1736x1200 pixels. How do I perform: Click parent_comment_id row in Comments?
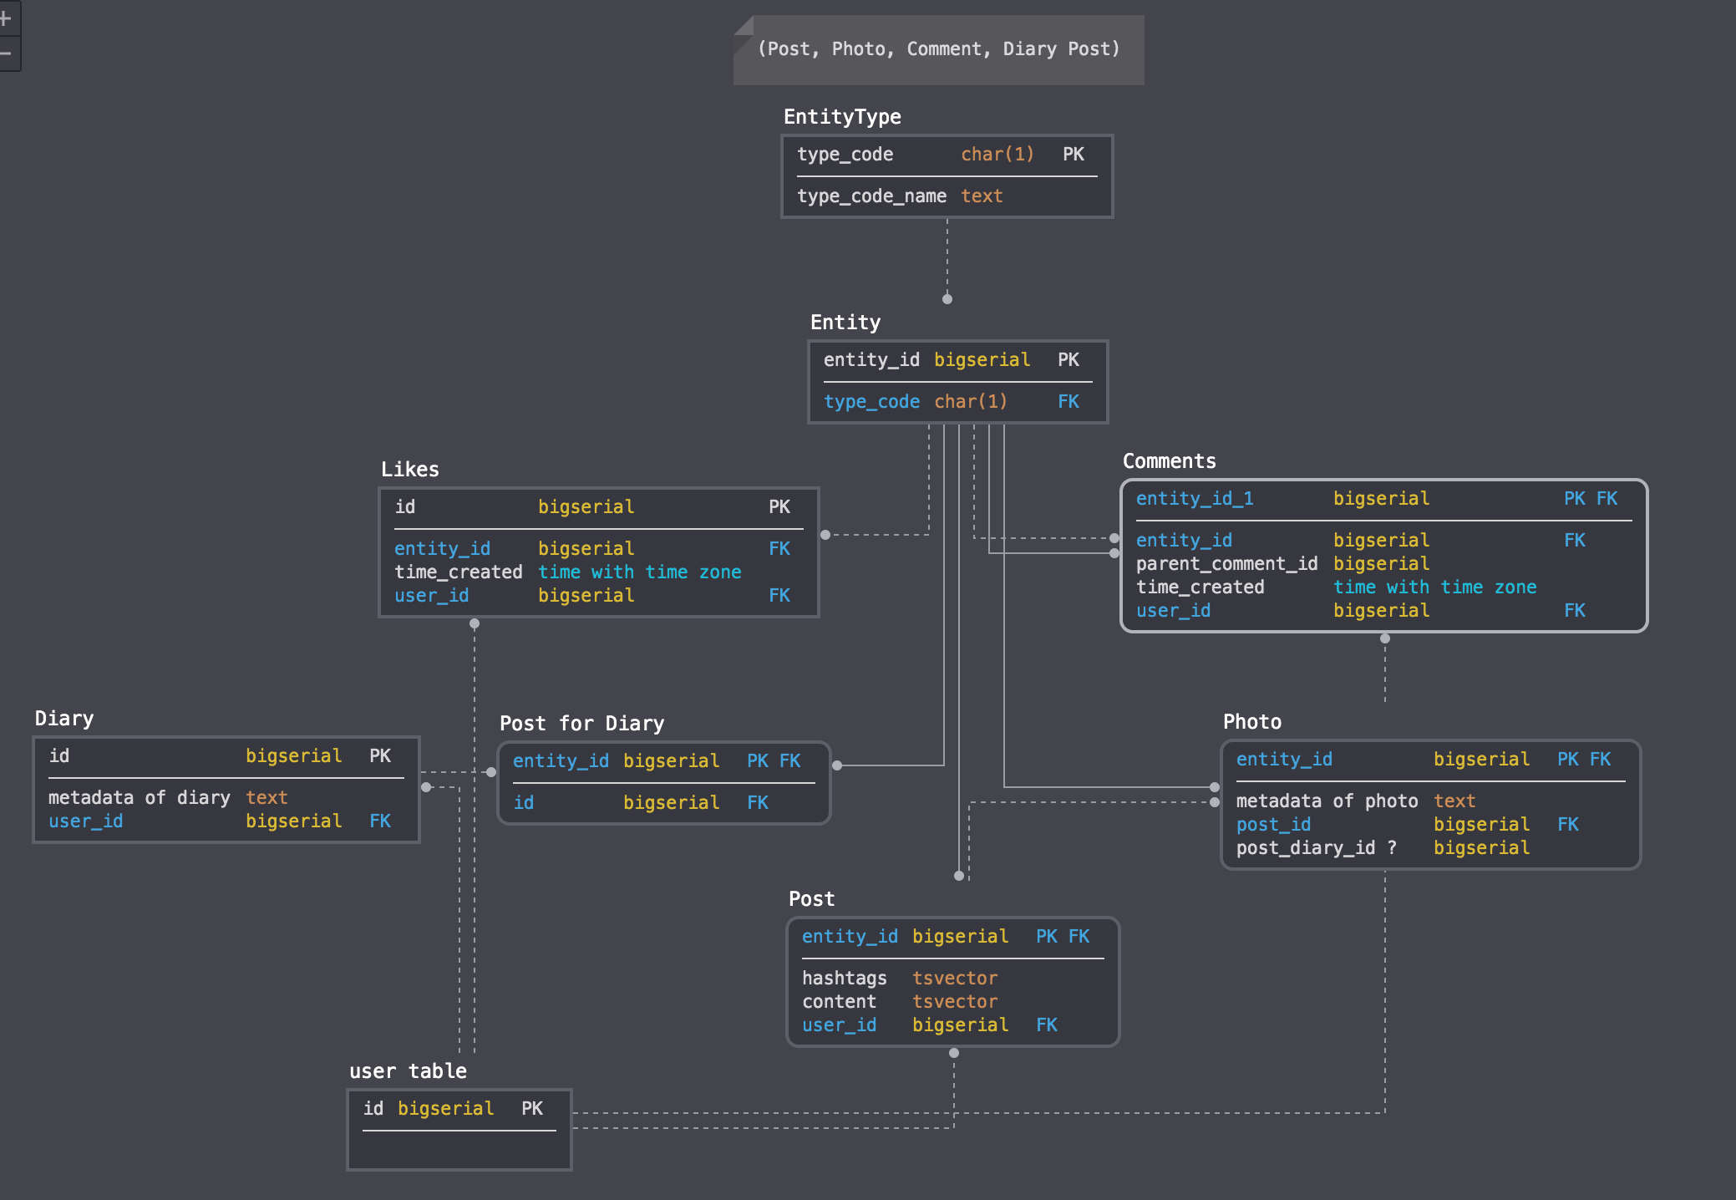pyautogui.click(x=1383, y=564)
